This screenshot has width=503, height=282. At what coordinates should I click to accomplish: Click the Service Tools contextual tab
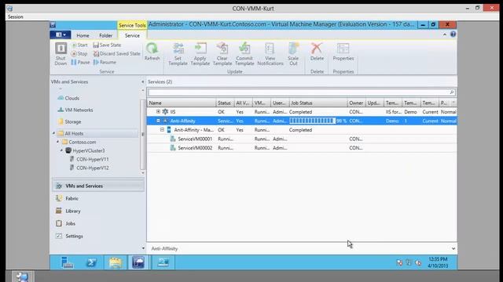(x=132, y=25)
